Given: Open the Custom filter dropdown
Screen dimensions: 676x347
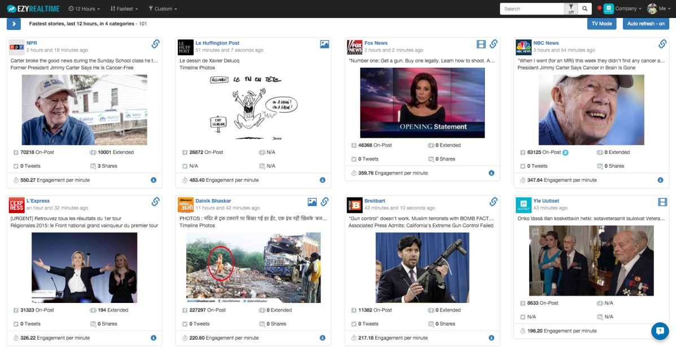Looking at the screenshot, I should [163, 8].
